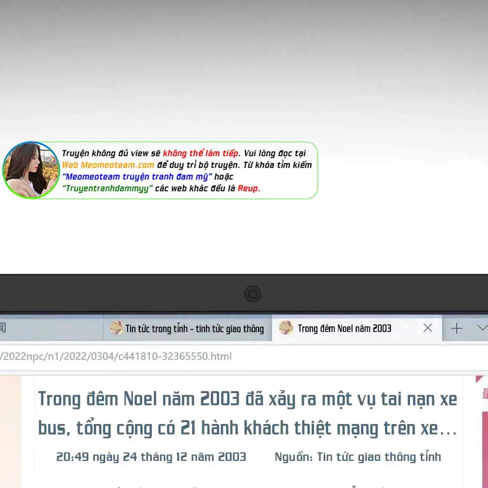Switch to Tin tức trong tỉnh tab
This screenshot has height=488, width=488.
pyautogui.click(x=194, y=329)
